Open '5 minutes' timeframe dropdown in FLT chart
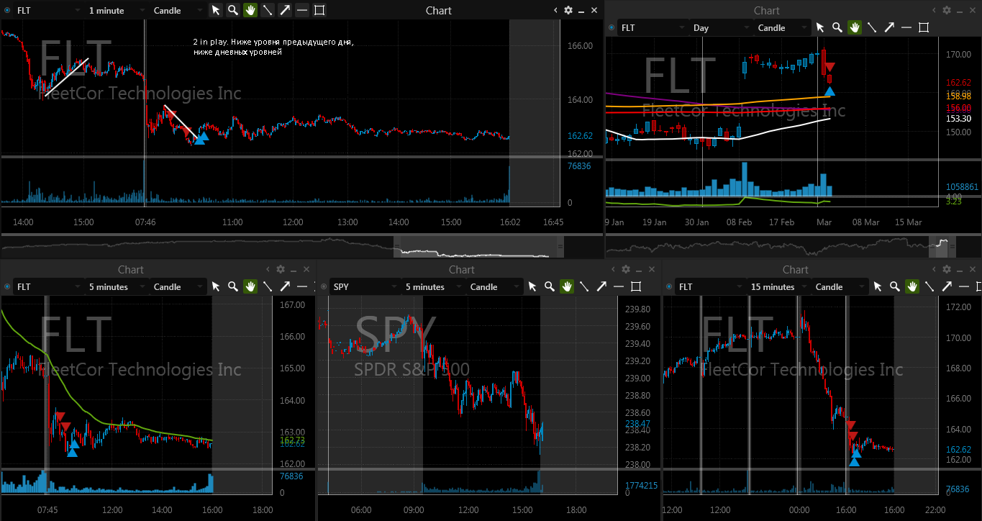This screenshot has width=982, height=521. 117,286
